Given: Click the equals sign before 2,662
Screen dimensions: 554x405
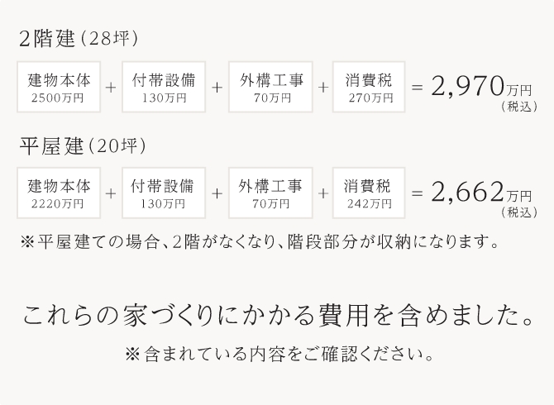Looking at the screenshot, I should 418,193.
